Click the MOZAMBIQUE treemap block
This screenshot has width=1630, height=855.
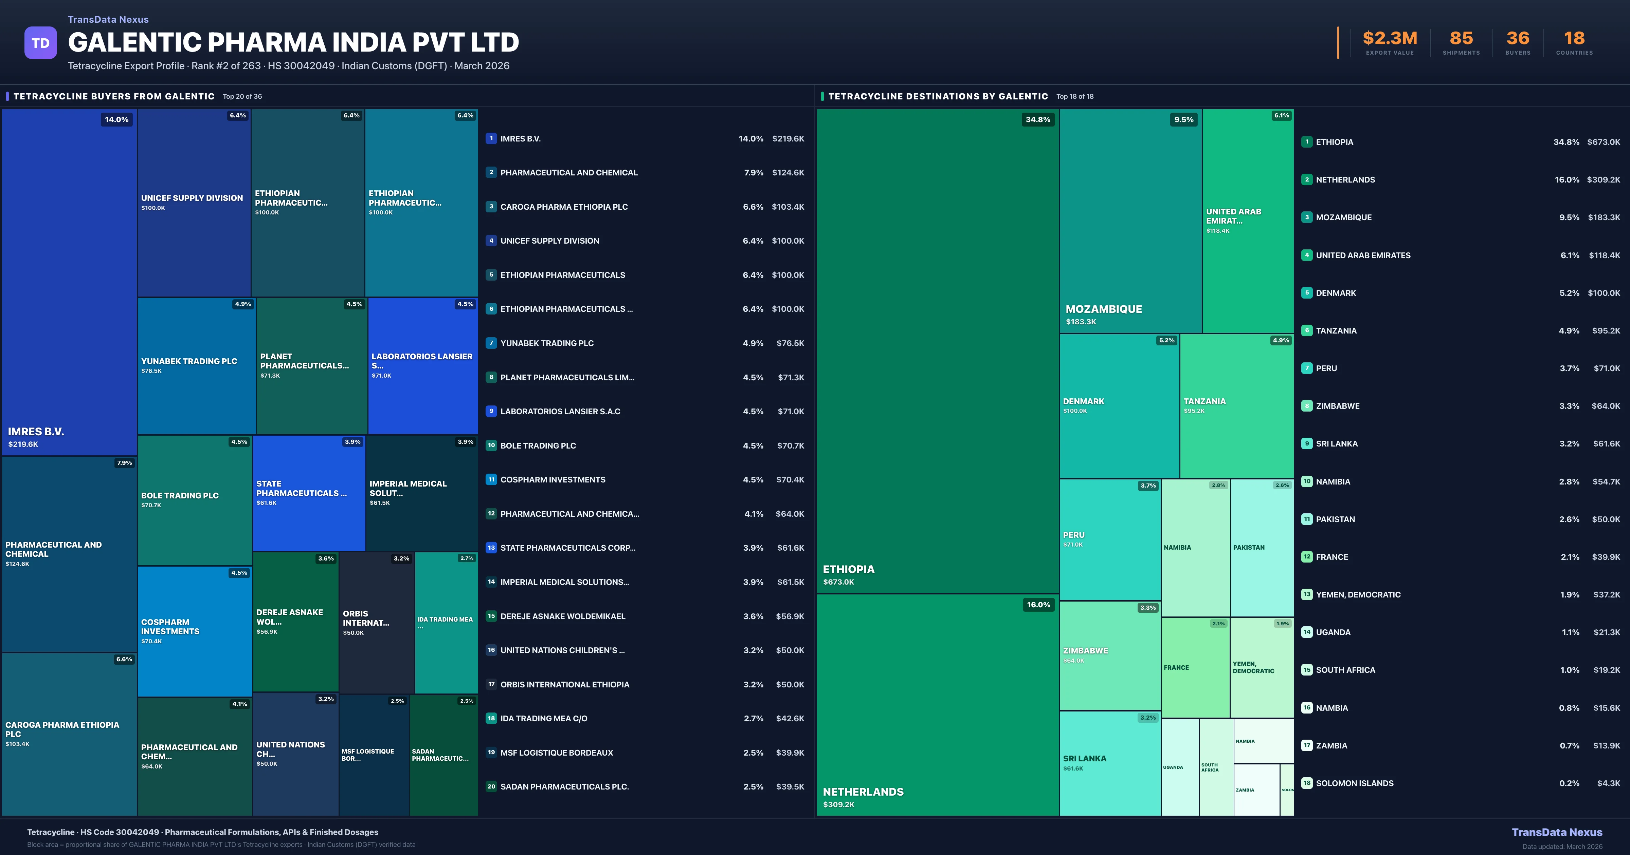tap(1130, 221)
